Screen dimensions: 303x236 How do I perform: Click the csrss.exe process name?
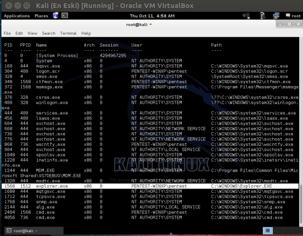pos(48,97)
